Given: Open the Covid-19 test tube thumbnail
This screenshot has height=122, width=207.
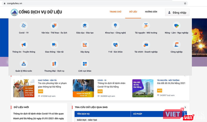Looking at the screenshot, I should [83, 88].
